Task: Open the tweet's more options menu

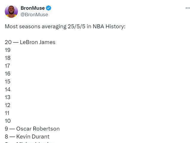Action: tap(187, 8)
